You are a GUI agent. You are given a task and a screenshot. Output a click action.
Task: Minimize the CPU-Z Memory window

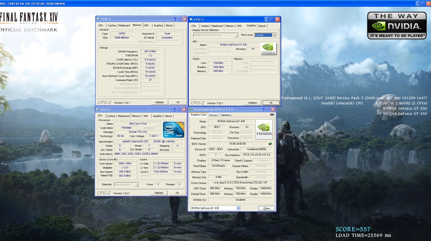pos(174,19)
